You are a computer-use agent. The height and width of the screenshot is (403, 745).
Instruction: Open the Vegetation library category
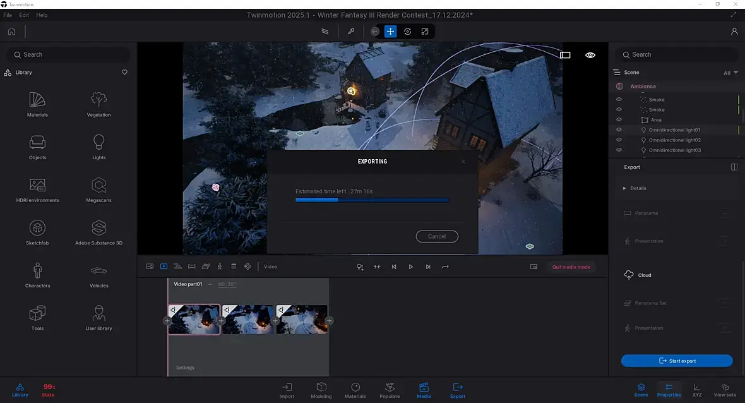tap(98, 104)
